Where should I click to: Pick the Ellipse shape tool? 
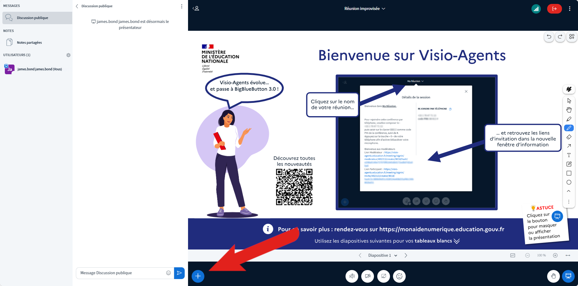[x=569, y=182]
